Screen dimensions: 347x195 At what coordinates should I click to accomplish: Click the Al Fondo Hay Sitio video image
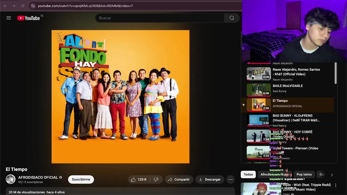[120, 97]
